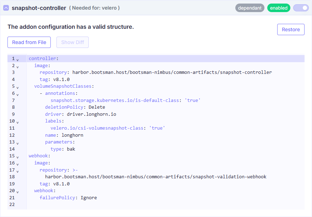Fold the parameters block at line 13
Image resolution: width=312 pixels, height=217 pixels.
[18, 143]
